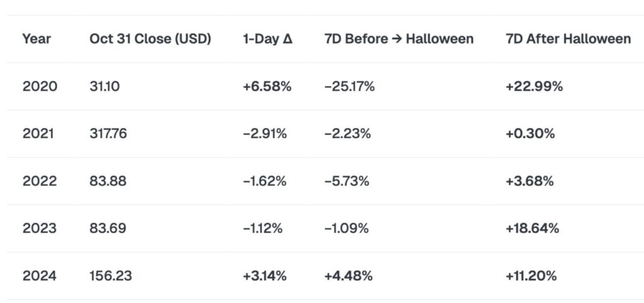Image resolution: width=644 pixels, height=303 pixels.
Task: Click the −25.17% before Halloween value
Action: 350,87
